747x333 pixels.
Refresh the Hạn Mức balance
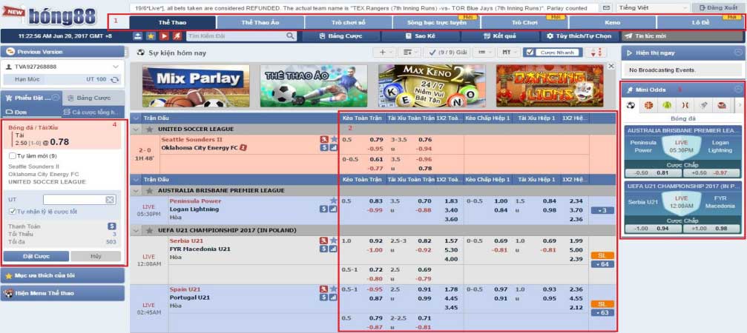click(x=115, y=79)
